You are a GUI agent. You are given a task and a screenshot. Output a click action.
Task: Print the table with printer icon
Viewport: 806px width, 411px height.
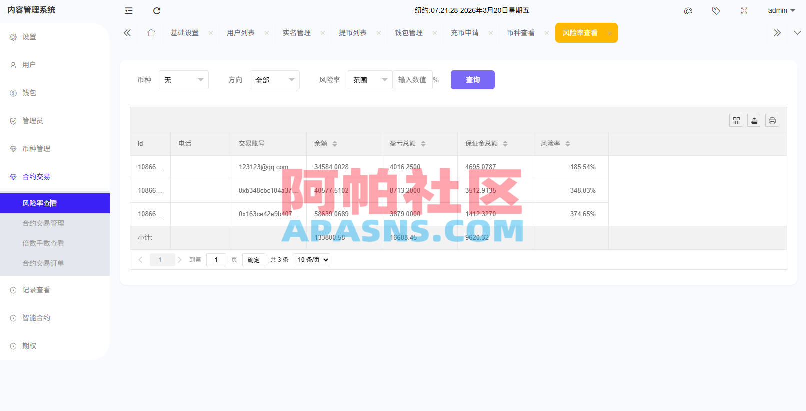[x=772, y=120]
